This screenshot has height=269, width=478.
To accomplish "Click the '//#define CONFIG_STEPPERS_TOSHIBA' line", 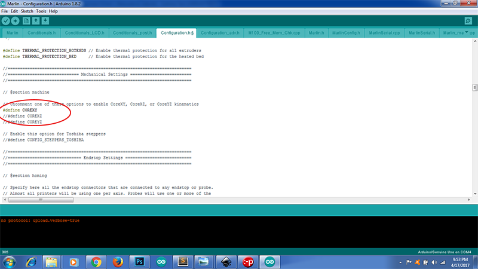I will [43, 140].
